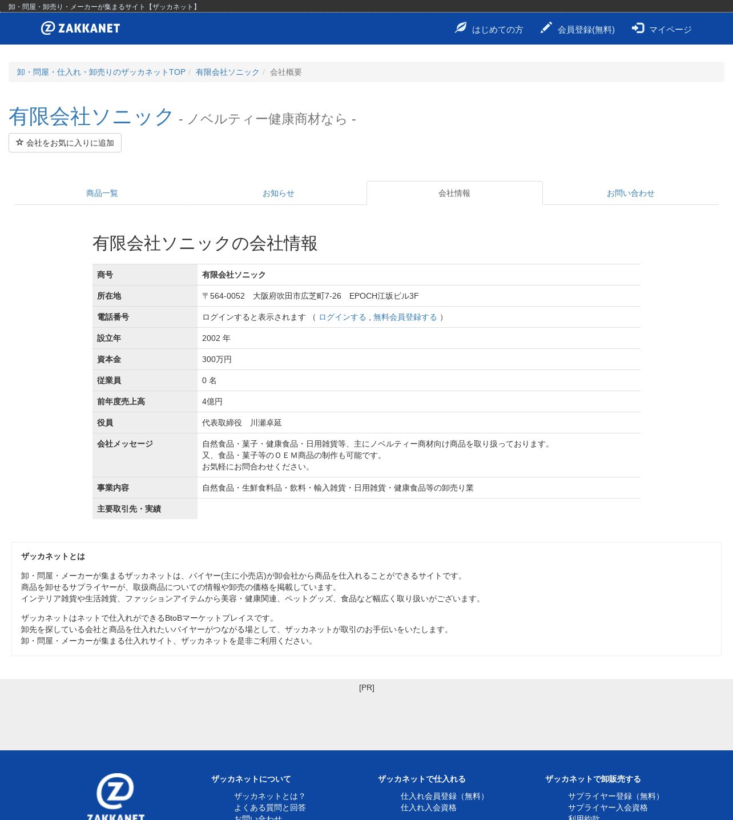Switch to the お知らせ tab
Image resolution: width=733 pixels, height=820 pixels.
pos(279,193)
